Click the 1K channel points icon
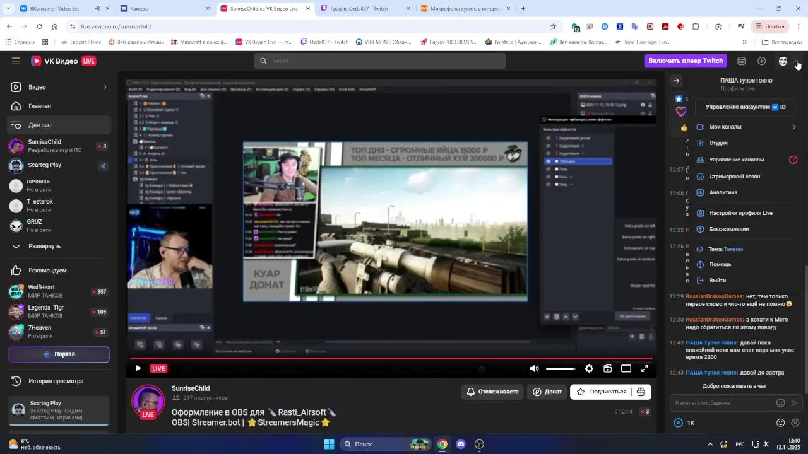Viewport: 808px width, 454px height. (x=679, y=423)
